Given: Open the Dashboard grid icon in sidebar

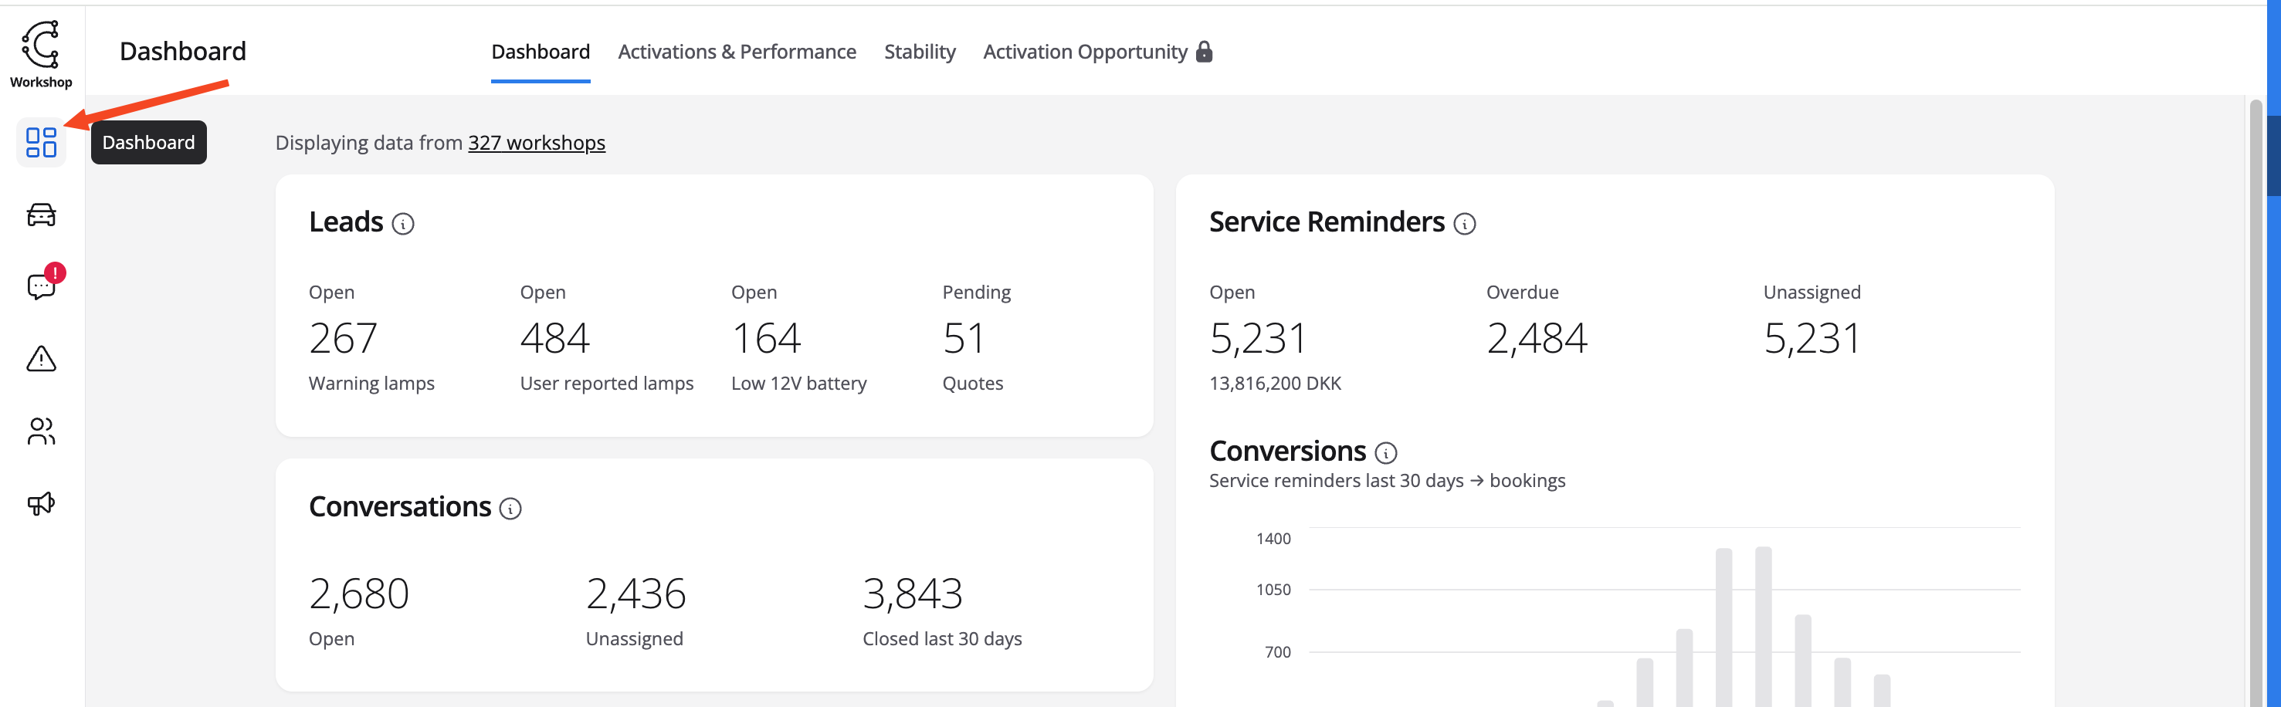Looking at the screenshot, I should (41, 143).
